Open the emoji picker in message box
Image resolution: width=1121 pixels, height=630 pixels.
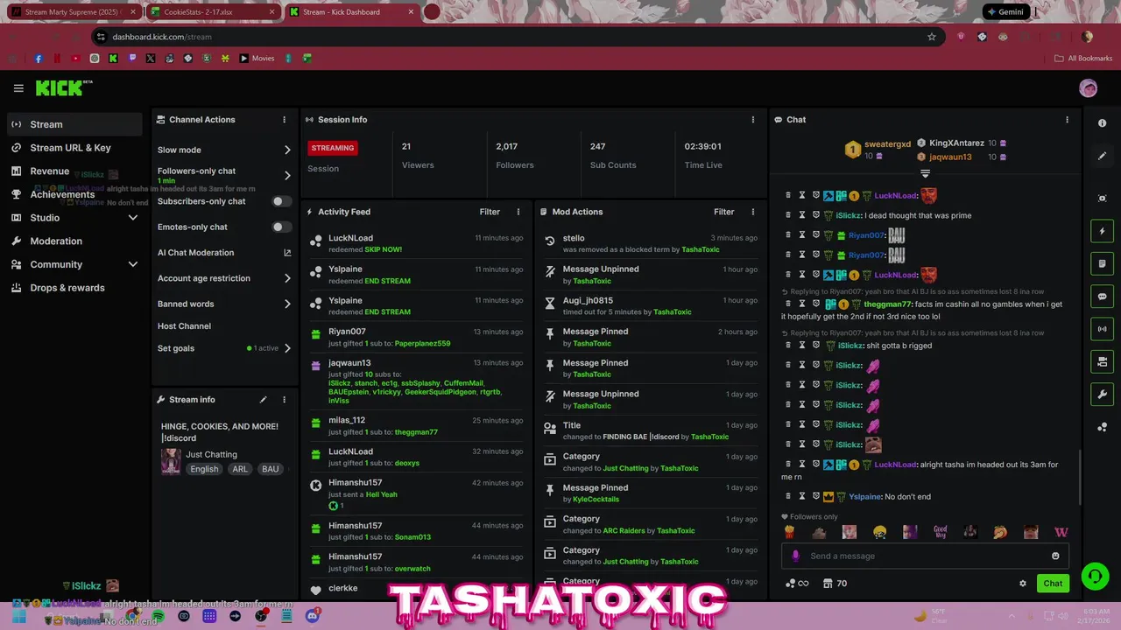point(1055,556)
